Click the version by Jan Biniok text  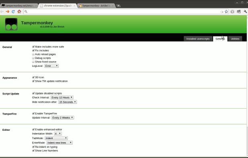tap(52, 27)
